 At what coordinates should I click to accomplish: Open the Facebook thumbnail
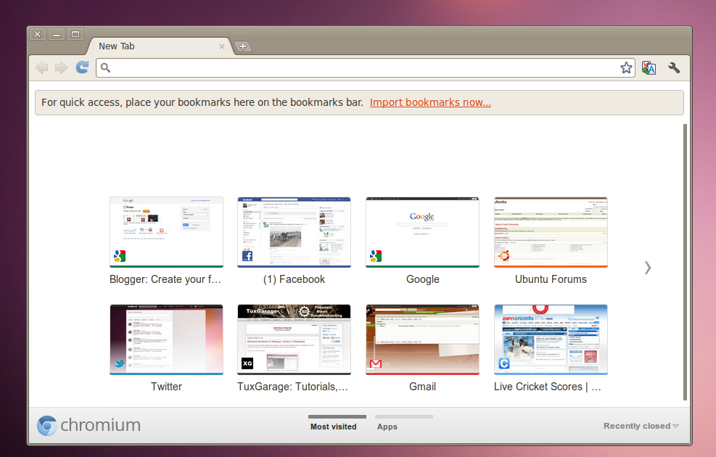(x=294, y=232)
